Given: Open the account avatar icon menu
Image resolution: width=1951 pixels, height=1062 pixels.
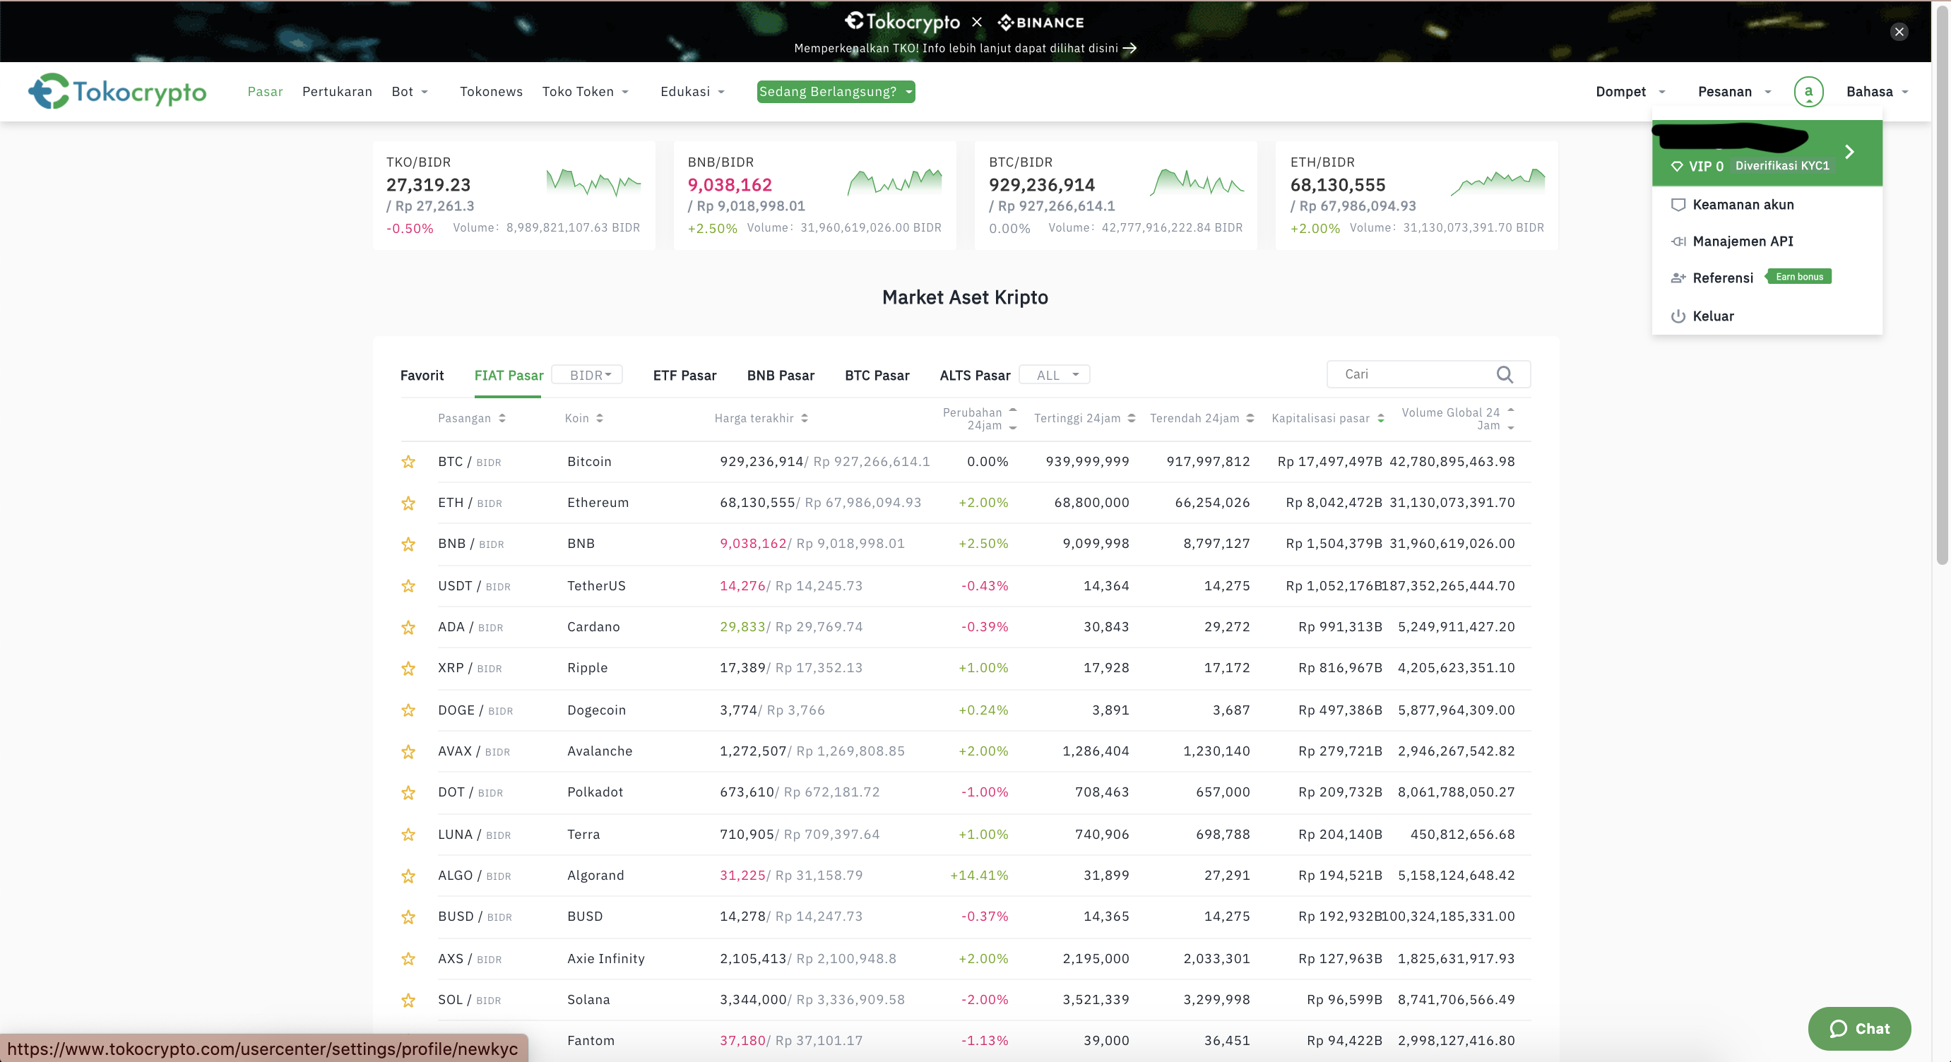Looking at the screenshot, I should click(1808, 92).
